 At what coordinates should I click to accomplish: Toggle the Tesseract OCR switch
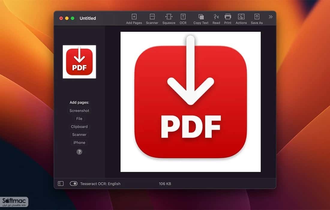tap(74, 184)
